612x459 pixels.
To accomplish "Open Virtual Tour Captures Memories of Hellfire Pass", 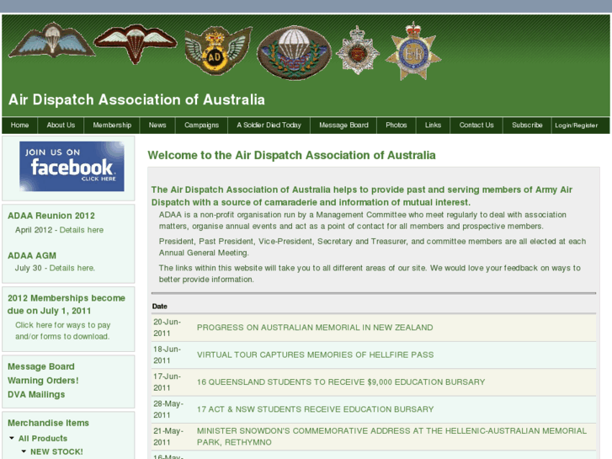I will click(x=315, y=355).
